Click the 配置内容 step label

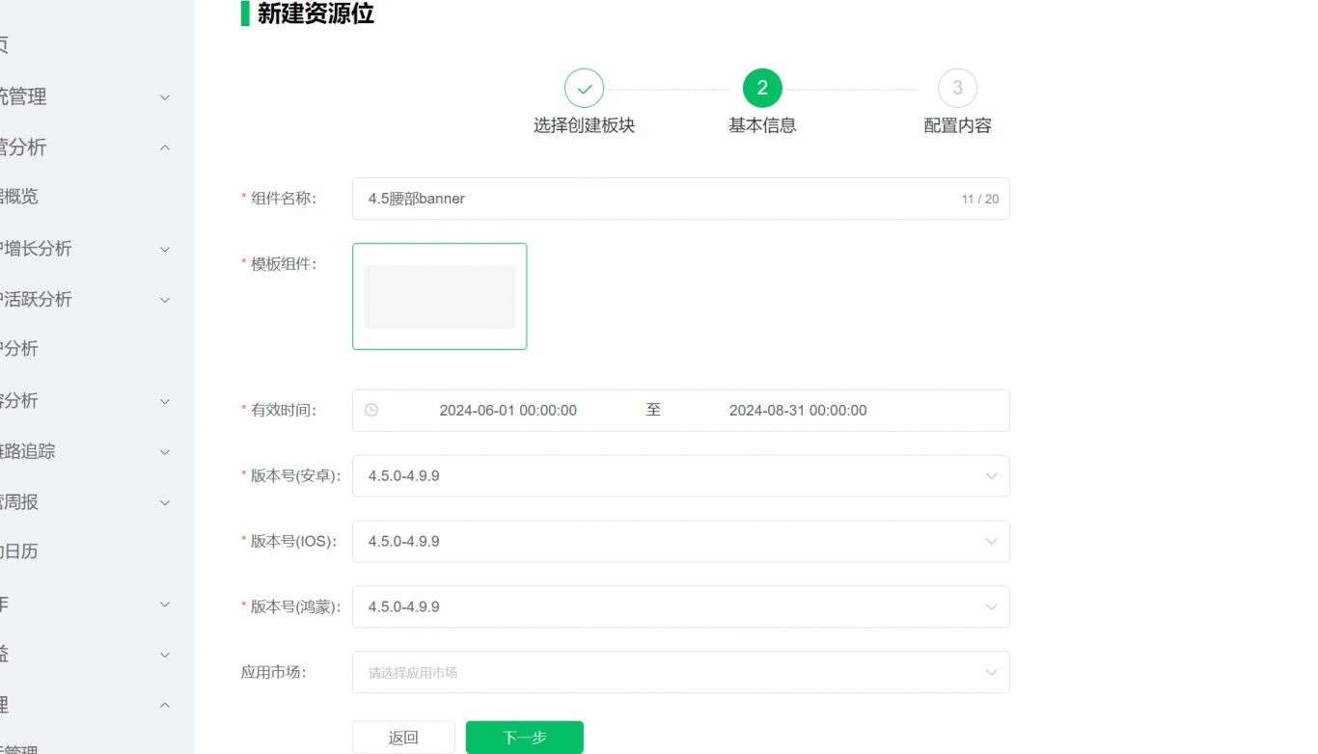point(957,125)
